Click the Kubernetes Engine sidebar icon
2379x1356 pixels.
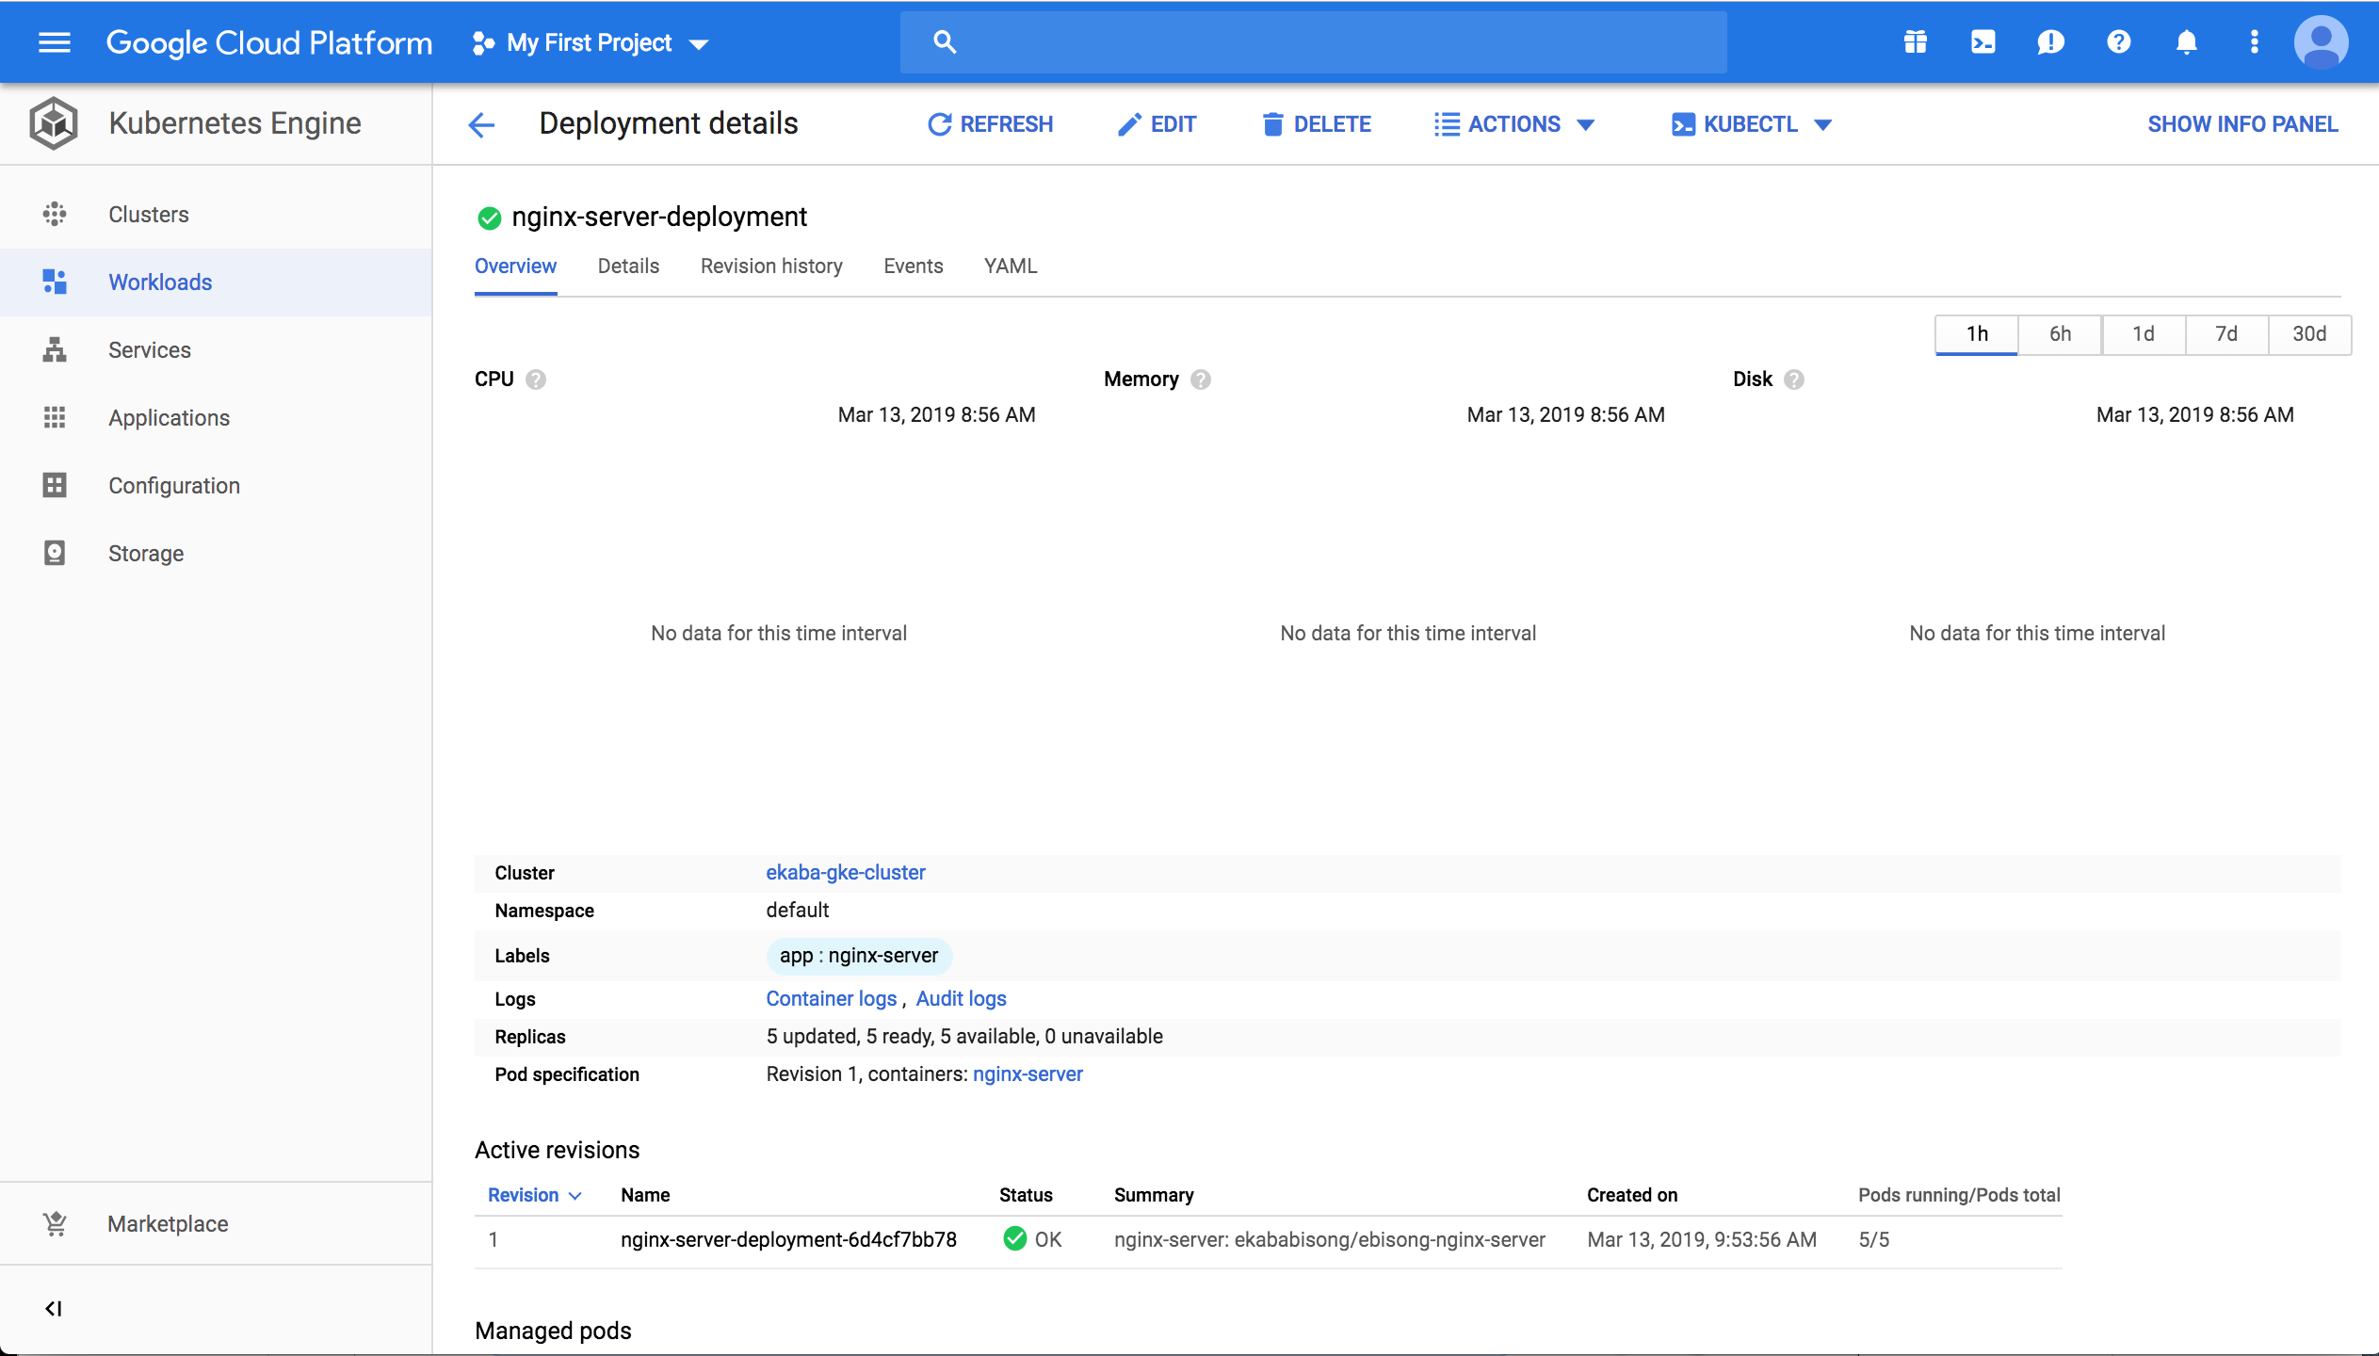(54, 122)
